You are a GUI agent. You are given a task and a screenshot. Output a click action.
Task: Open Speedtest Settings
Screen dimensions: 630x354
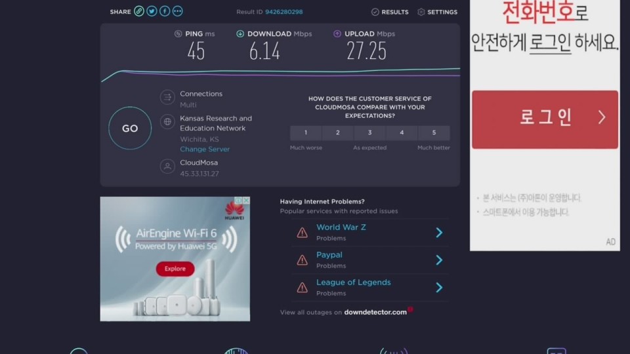coord(437,12)
